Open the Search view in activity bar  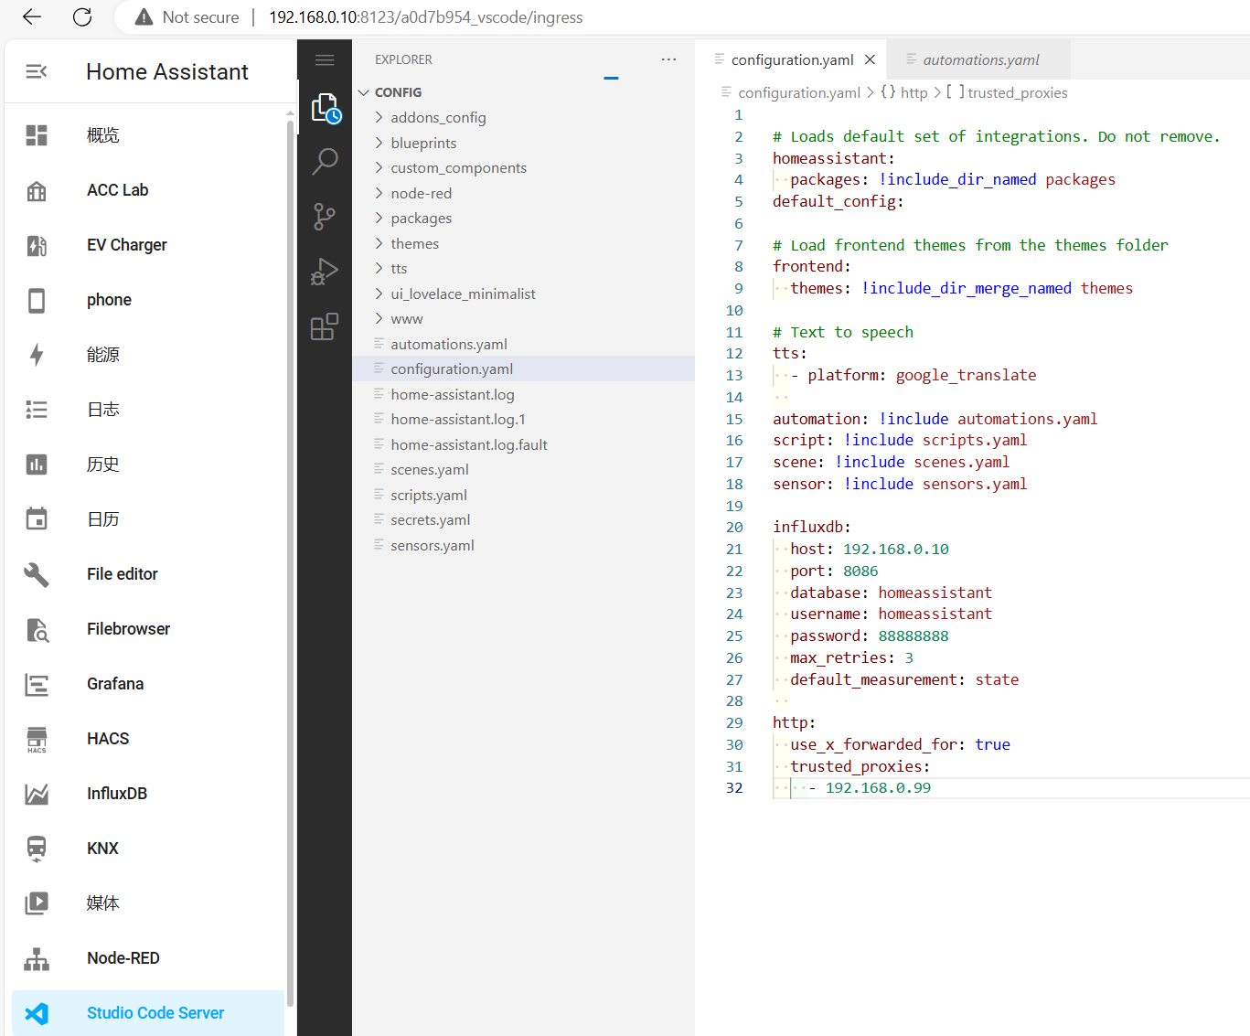point(325,162)
